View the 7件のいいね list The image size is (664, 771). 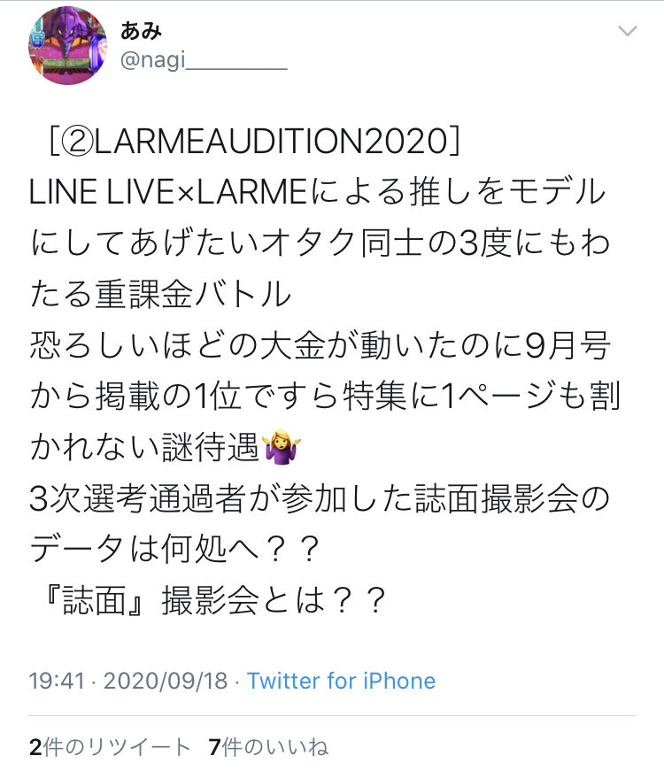click(x=268, y=747)
